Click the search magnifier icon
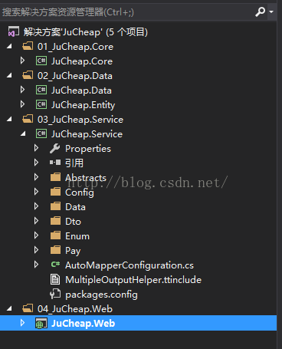The image size is (282, 349). [260, 12]
